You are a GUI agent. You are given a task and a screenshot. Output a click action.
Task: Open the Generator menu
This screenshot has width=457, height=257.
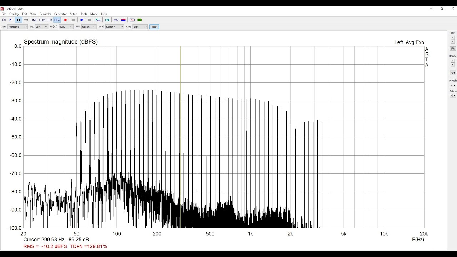60,14
